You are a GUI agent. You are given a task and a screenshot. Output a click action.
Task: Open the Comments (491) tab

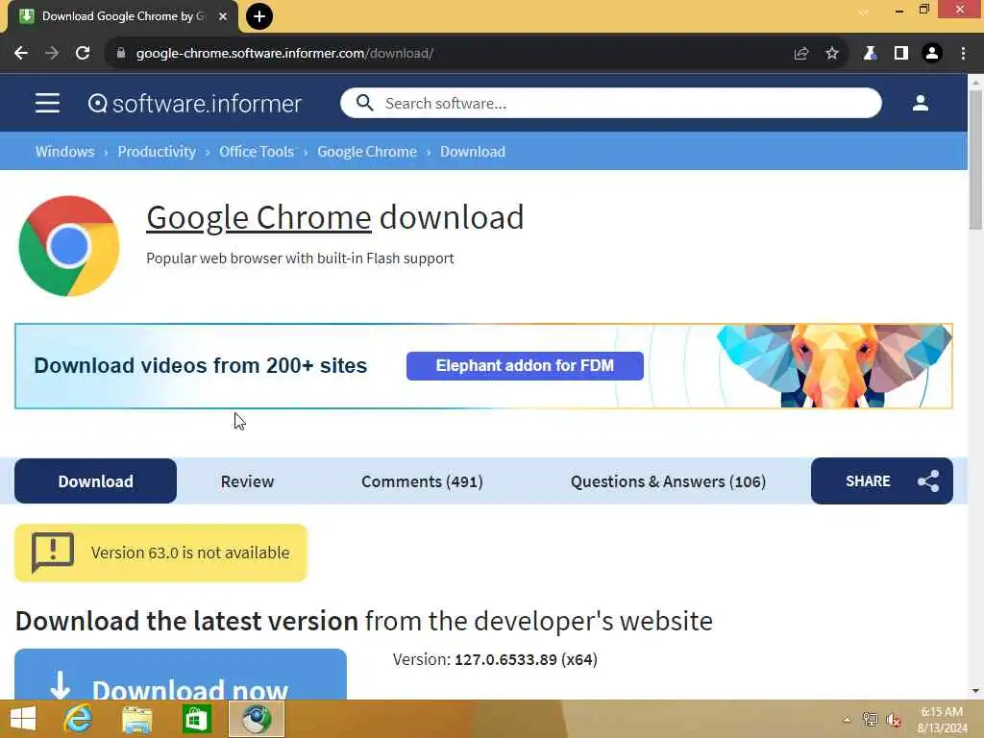click(x=423, y=481)
